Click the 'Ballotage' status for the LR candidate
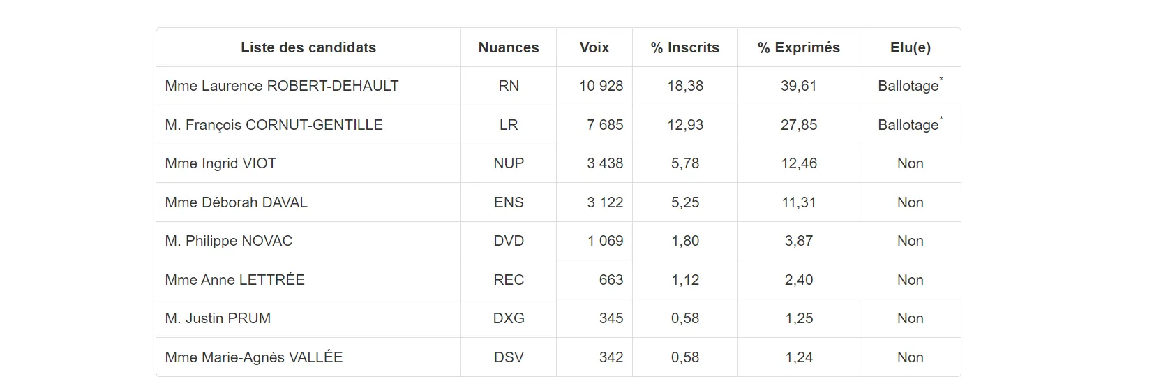1161x386 pixels. (x=908, y=125)
